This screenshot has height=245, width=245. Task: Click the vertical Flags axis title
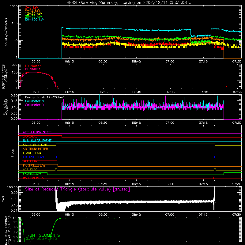coord(13,153)
